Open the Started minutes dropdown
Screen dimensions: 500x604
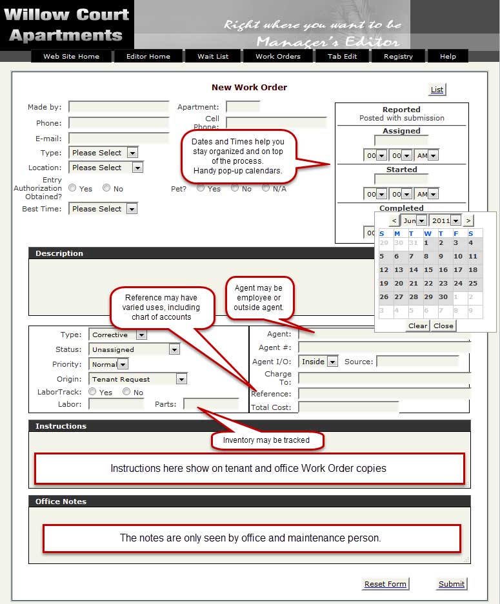401,194
